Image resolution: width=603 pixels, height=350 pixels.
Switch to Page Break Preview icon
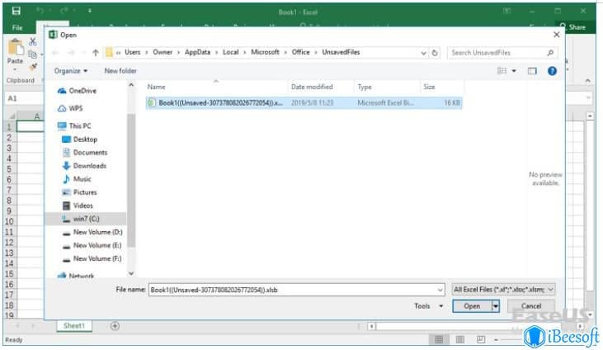pos(481,339)
